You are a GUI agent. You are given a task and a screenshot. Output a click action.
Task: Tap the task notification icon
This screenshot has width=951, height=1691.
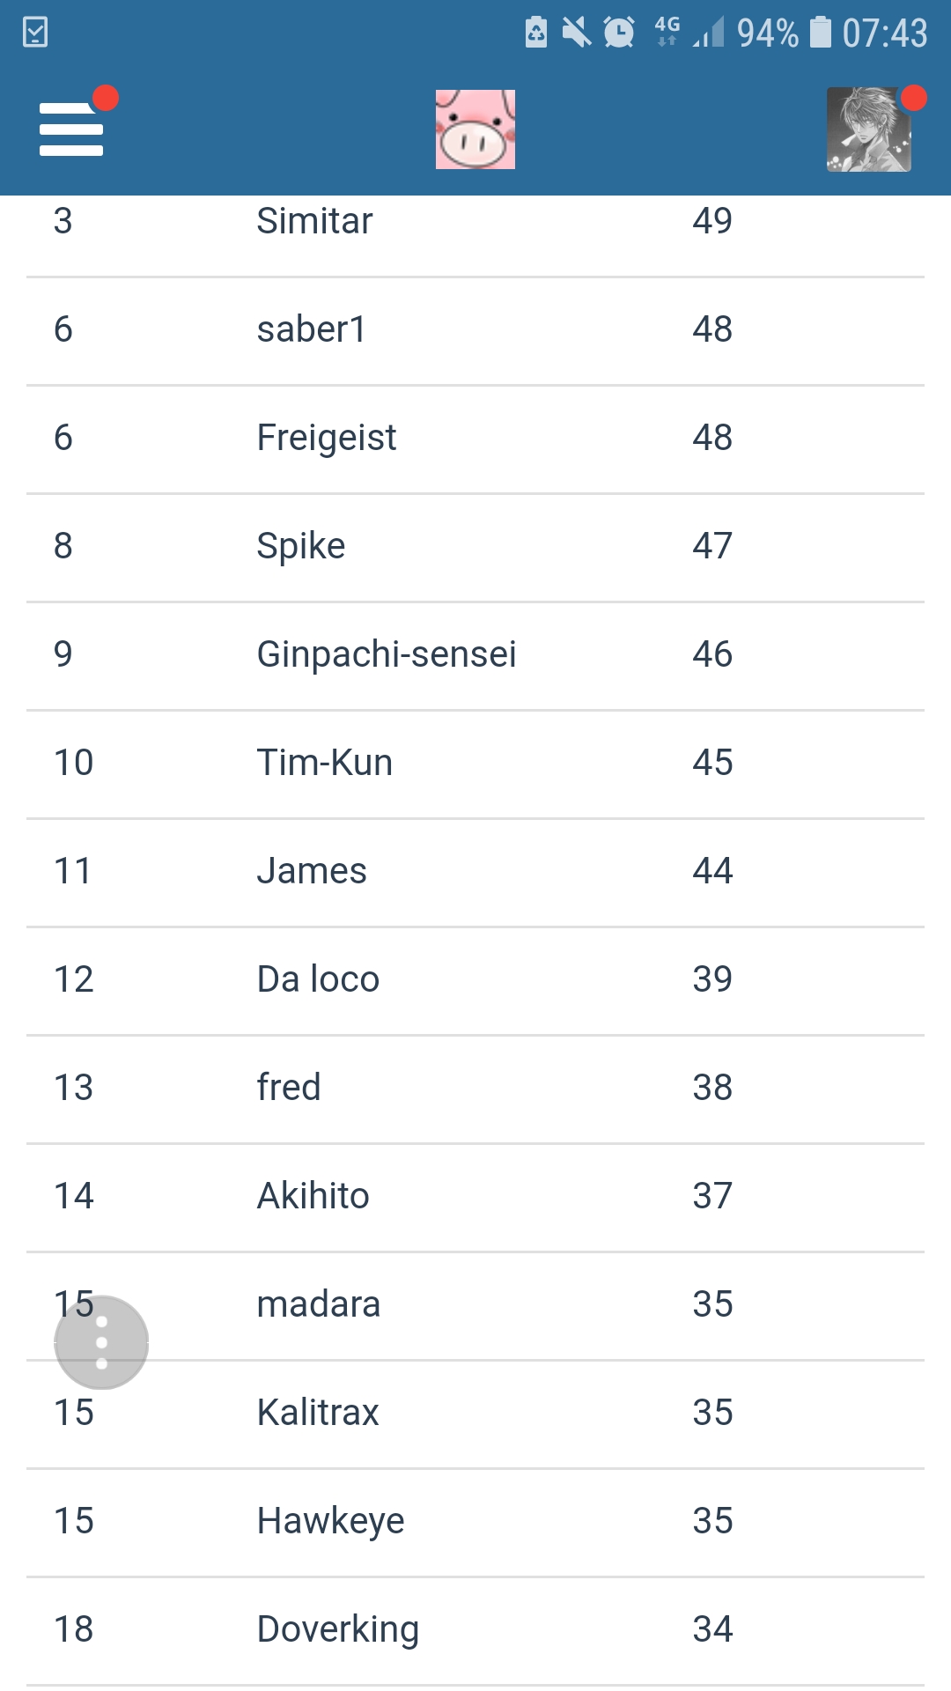pyautogui.click(x=35, y=33)
